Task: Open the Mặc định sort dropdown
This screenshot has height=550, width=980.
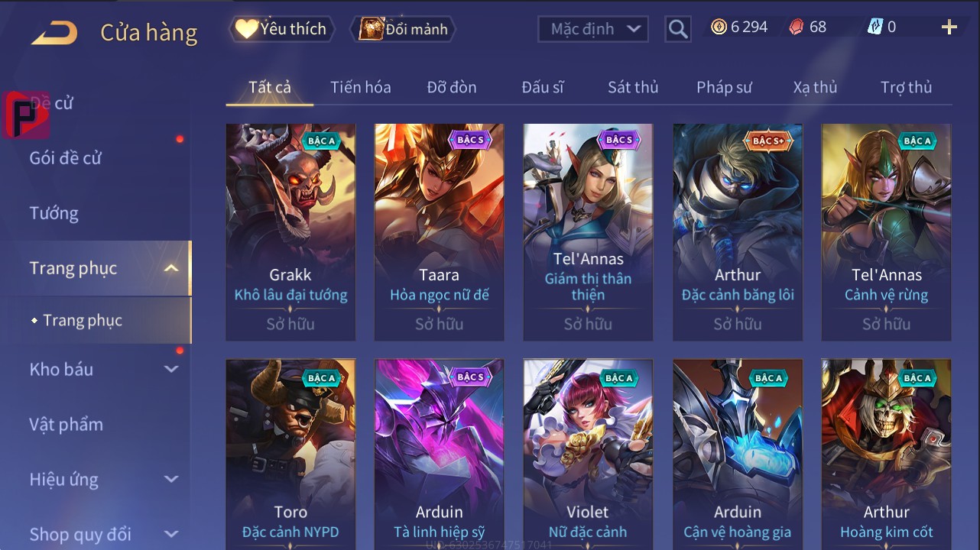Action: click(x=593, y=29)
